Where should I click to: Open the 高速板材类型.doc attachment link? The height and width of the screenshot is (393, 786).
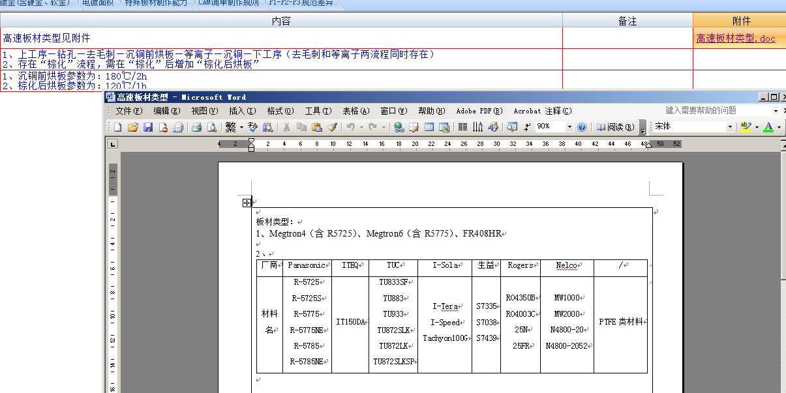click(736, 38)
